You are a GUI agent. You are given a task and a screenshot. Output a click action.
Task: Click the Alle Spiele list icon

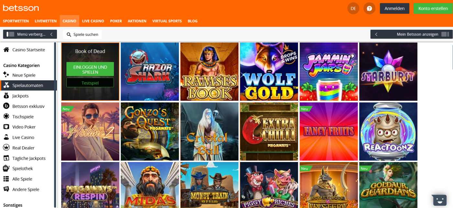[x=6, y=179]
